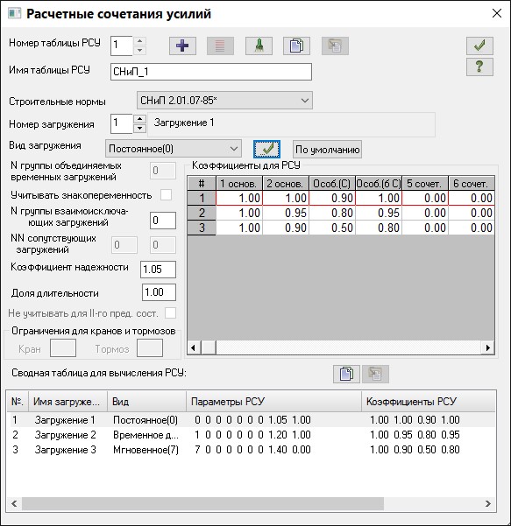
Task: Click the red lines delete-table icon
Action: pyautogui.click(x=220, y=46)
